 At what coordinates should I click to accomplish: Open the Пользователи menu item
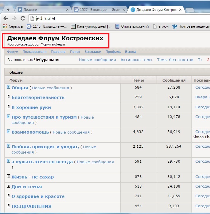click(x=34, y=52)
